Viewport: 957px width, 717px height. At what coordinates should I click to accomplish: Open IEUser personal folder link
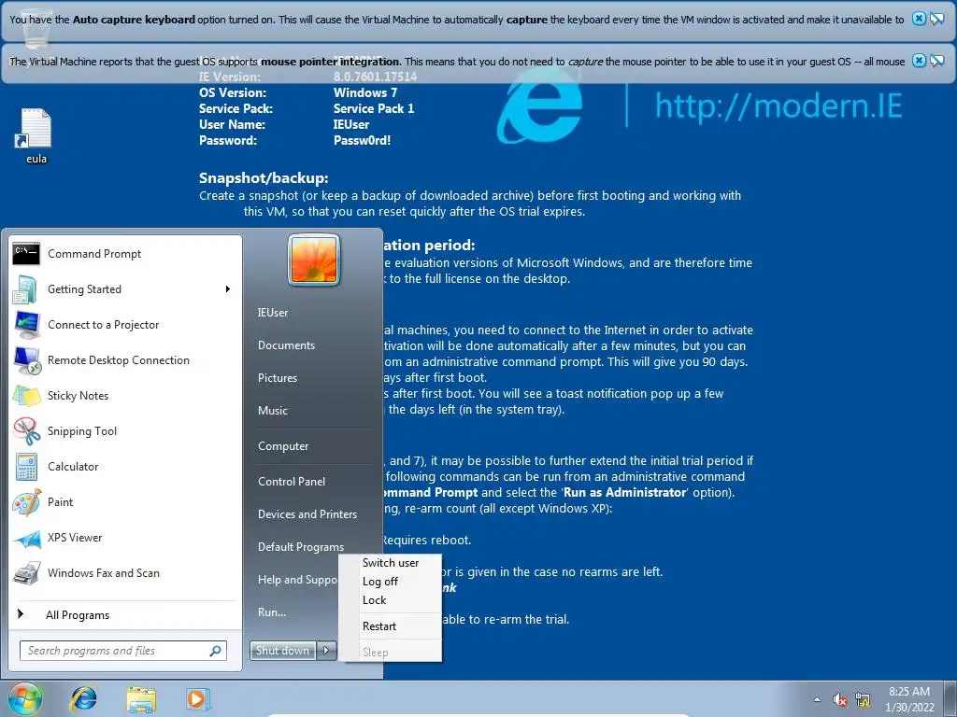pyautogui.click(x=273, y=312)
